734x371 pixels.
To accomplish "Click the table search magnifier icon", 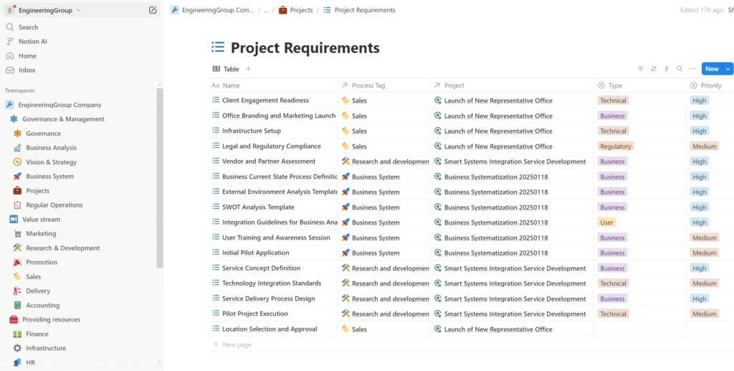I will 680,69.
